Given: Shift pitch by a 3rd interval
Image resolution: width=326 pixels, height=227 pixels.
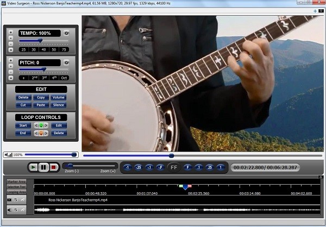Looking at the screenshot, I should pyautogui.click(x=44, y=78).
